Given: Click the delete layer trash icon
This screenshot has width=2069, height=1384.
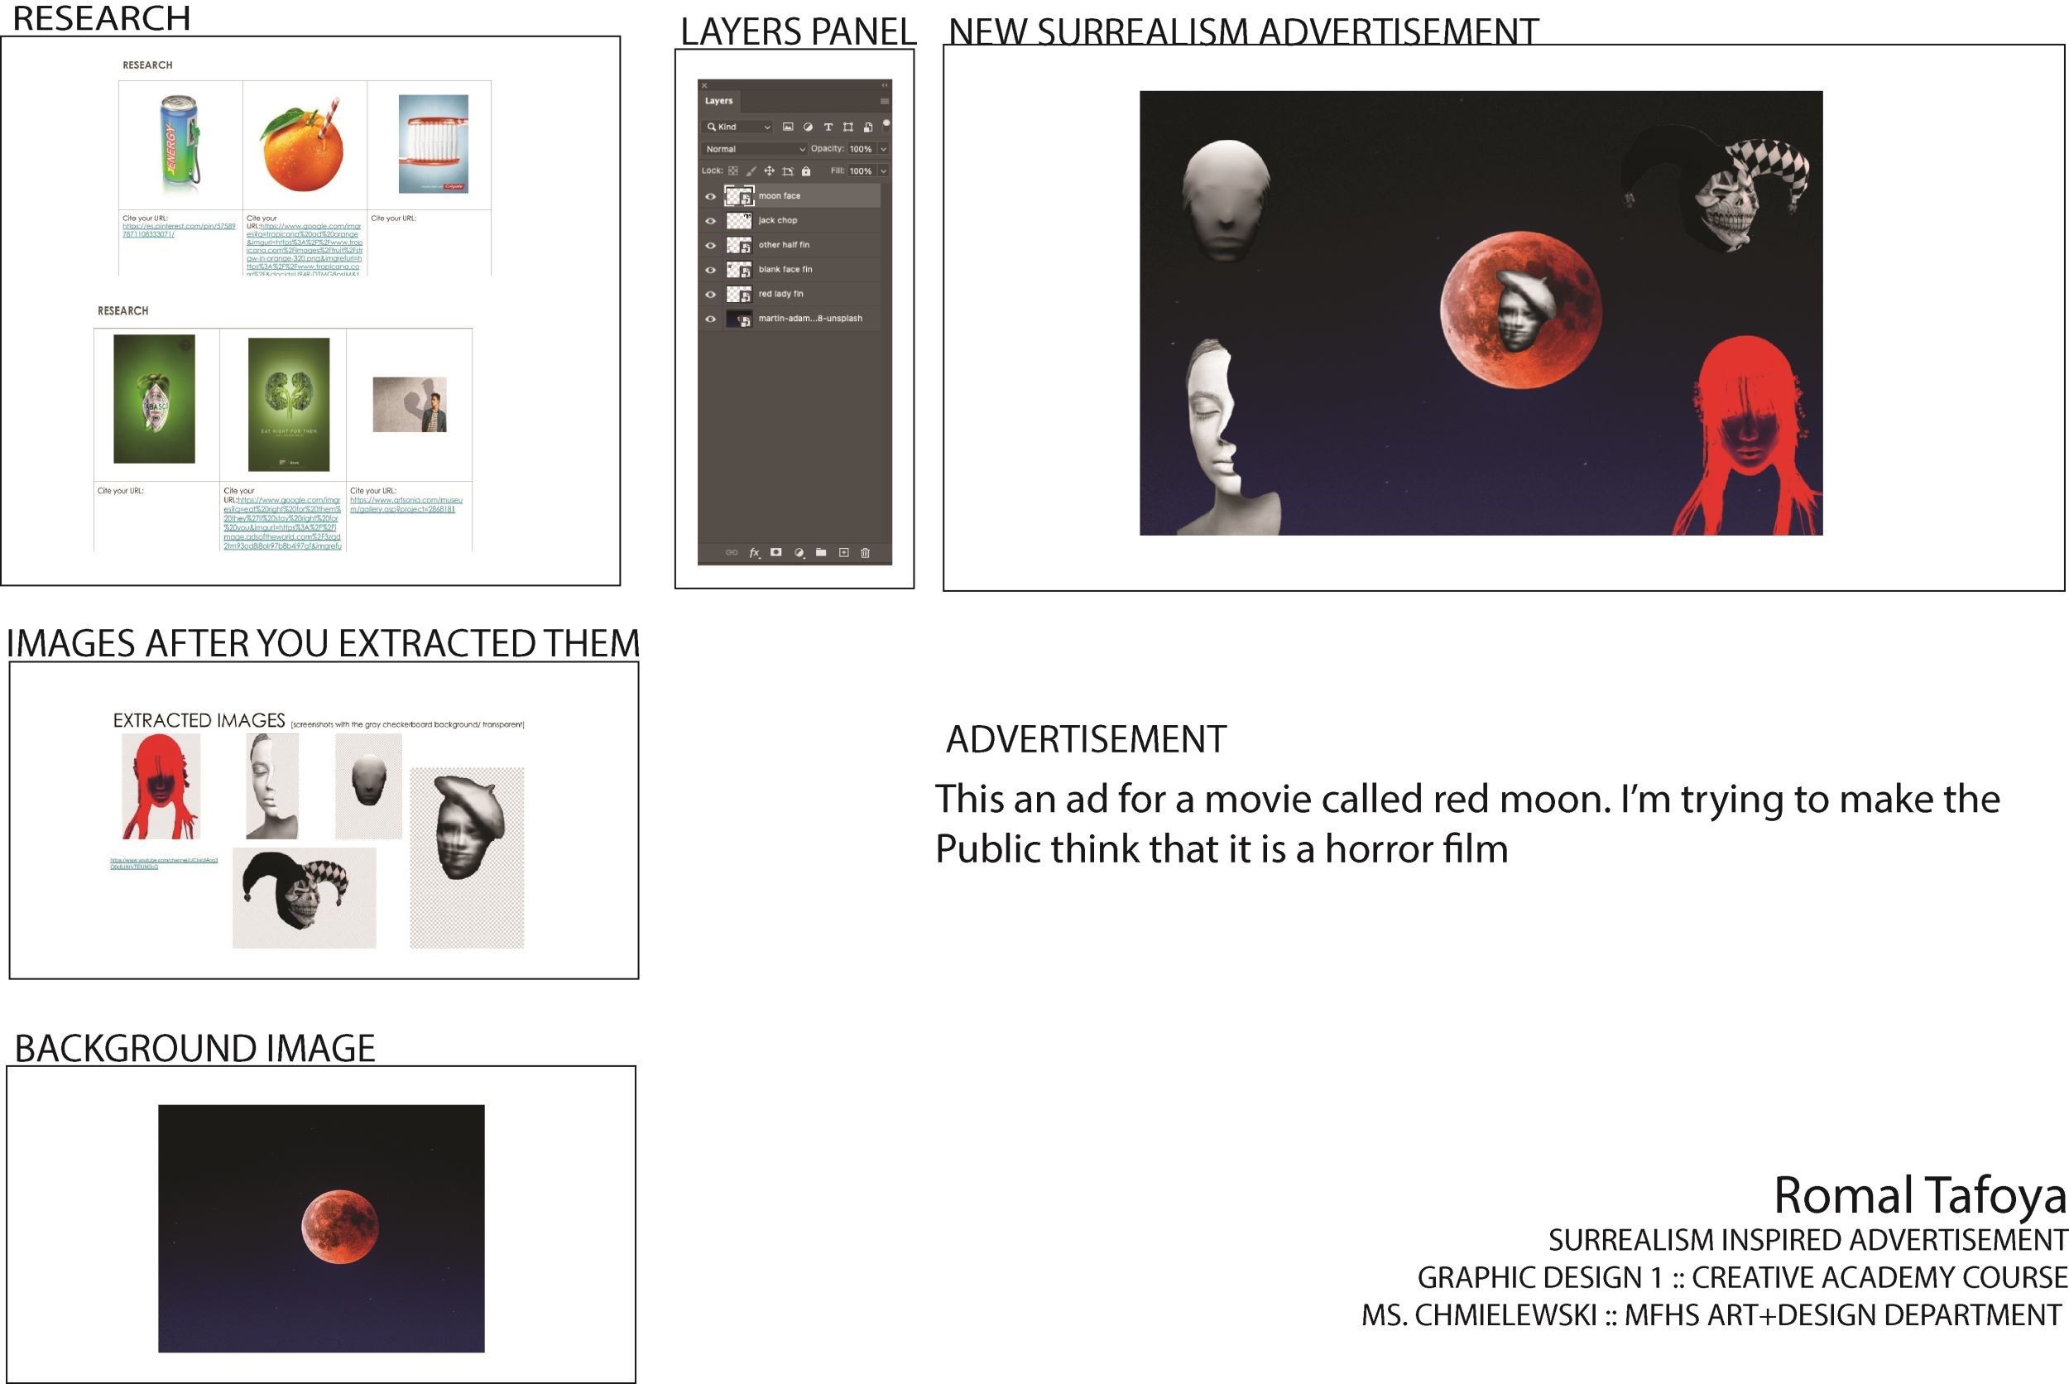Looking at the screenshot, I should 865,553.
